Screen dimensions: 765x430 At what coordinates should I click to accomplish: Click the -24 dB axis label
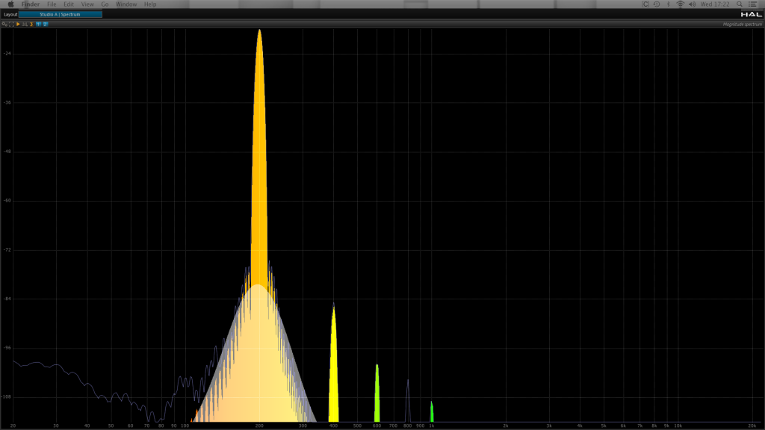tap(7, 53)
